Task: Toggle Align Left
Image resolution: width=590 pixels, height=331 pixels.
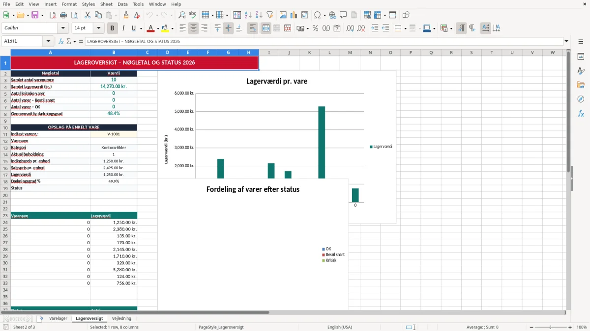Action: pos(182,28)
